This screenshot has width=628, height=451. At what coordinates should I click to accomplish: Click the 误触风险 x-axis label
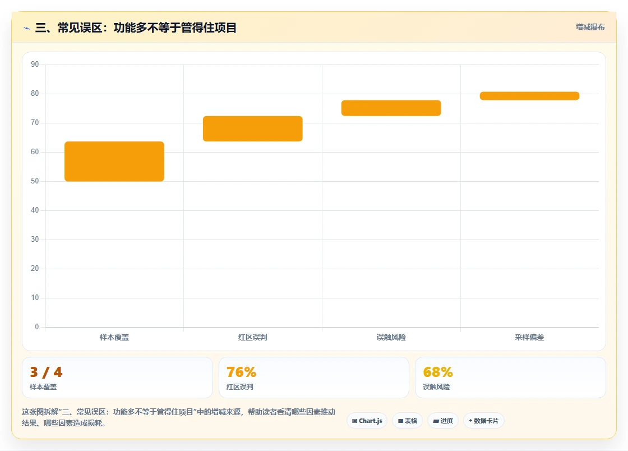pos(391,337)
